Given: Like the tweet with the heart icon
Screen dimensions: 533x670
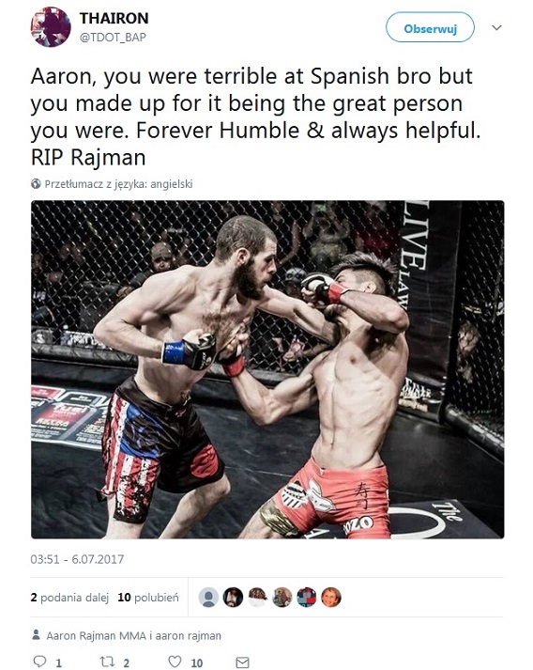Looking at the screenshot, I should coord(175,662).
